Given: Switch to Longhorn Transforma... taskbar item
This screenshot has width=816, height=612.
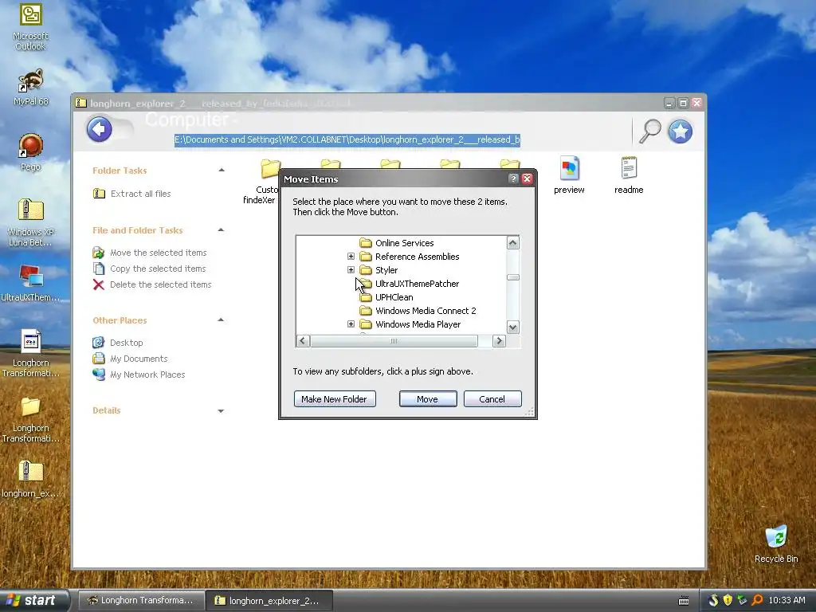Looking at the screenshot, I should [x=140, y=601].
